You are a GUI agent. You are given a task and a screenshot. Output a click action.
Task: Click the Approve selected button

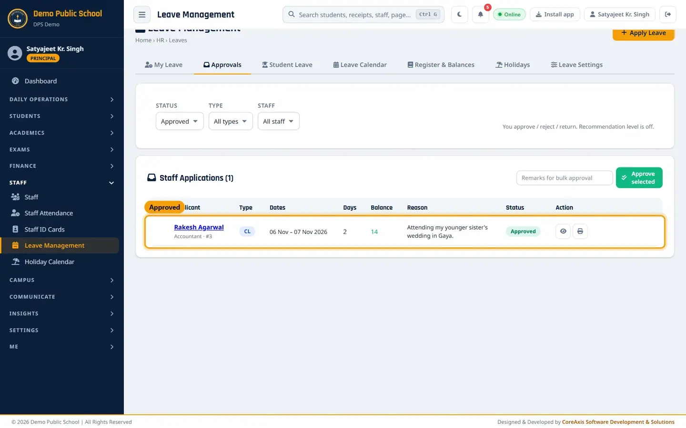(639, 178)
